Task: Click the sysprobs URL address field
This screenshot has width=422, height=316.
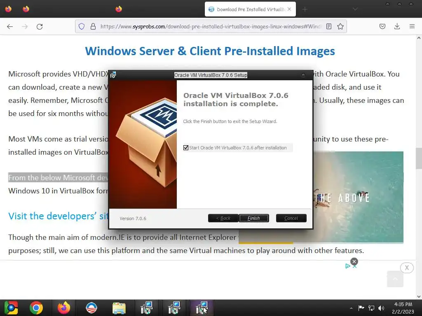Action: point(211,26)
